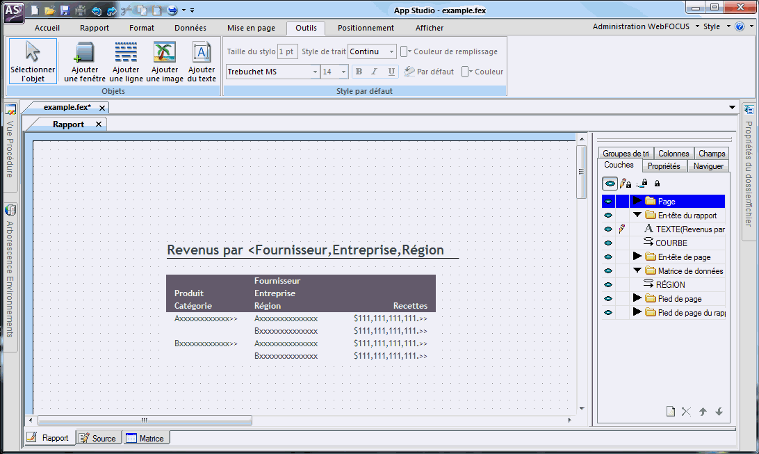Move layer down with the down arrow
Image resolution: width=759 pixels, height=454 pixels.
click(x=719, y=412)
